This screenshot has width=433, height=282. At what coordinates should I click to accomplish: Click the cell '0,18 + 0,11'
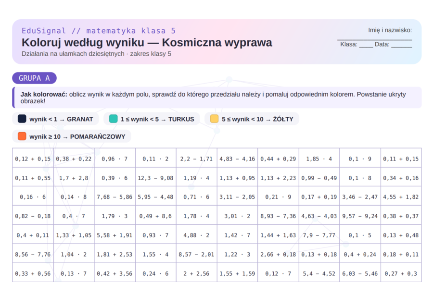401,253
